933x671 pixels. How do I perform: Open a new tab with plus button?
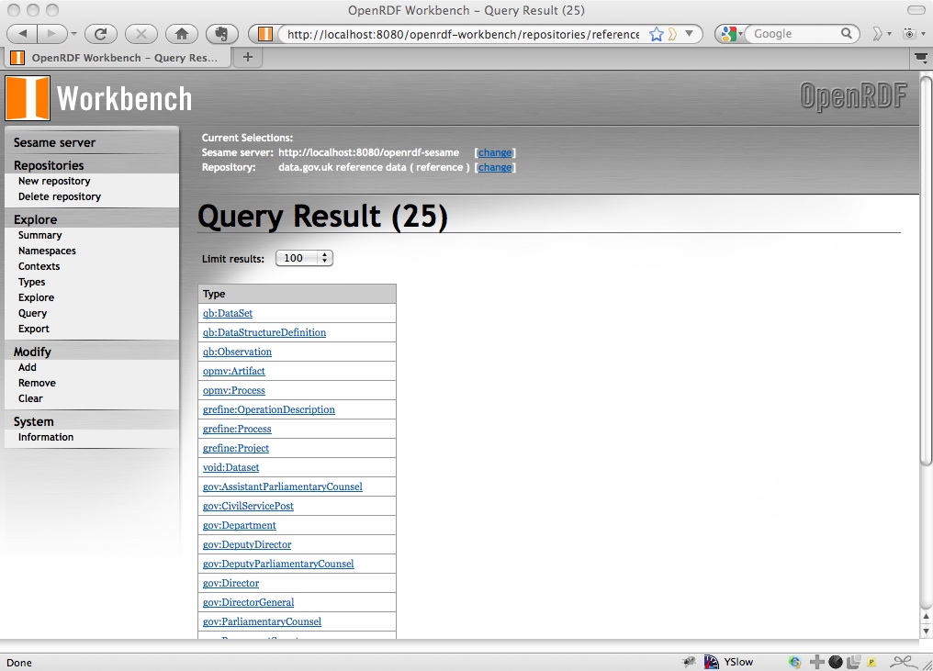[248, 57]
